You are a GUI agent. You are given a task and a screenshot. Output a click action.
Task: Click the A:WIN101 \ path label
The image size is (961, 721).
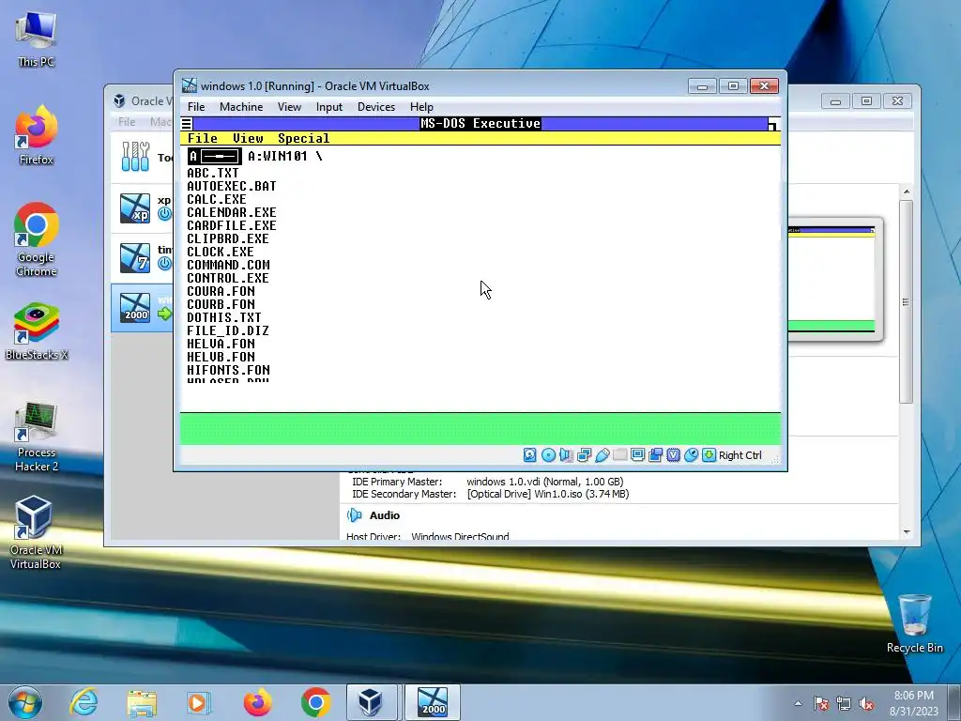[285, 157]
